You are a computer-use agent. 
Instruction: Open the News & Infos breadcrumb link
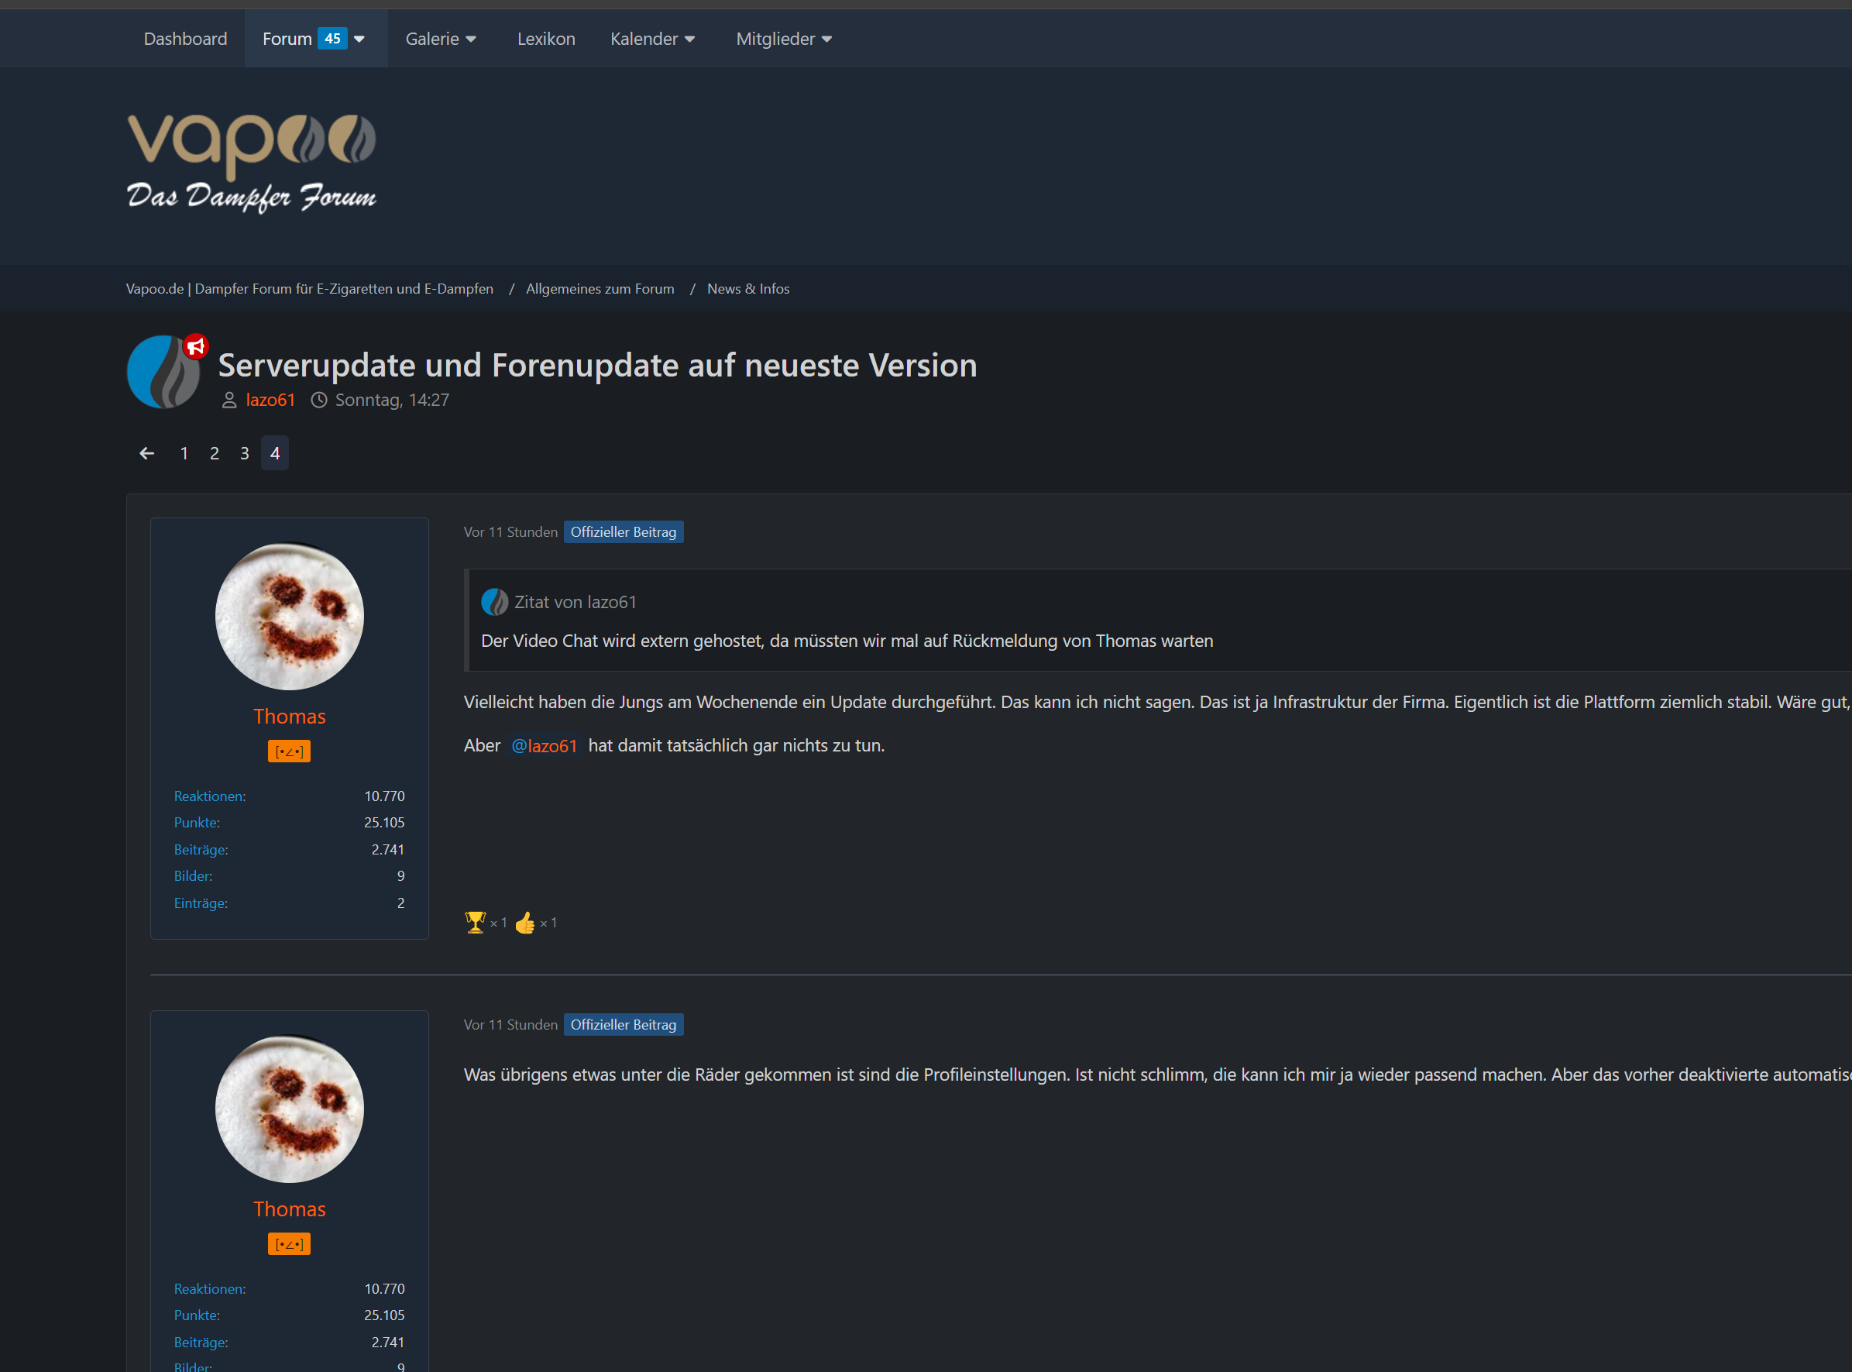click(x=748, y=289)
